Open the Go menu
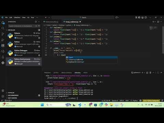This screenshot has height=123, width=164. tap(28, 17)
